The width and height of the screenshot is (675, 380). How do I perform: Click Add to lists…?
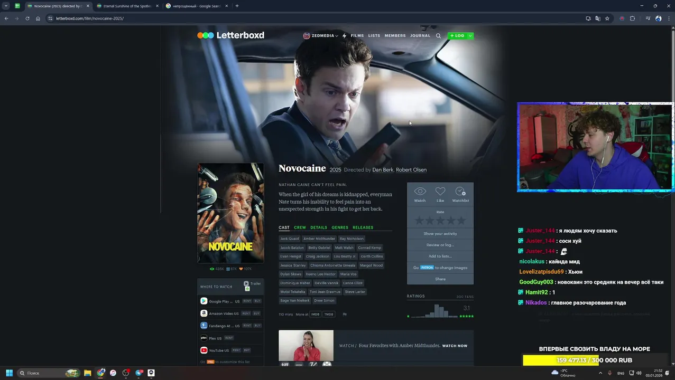tap(440, 256)
